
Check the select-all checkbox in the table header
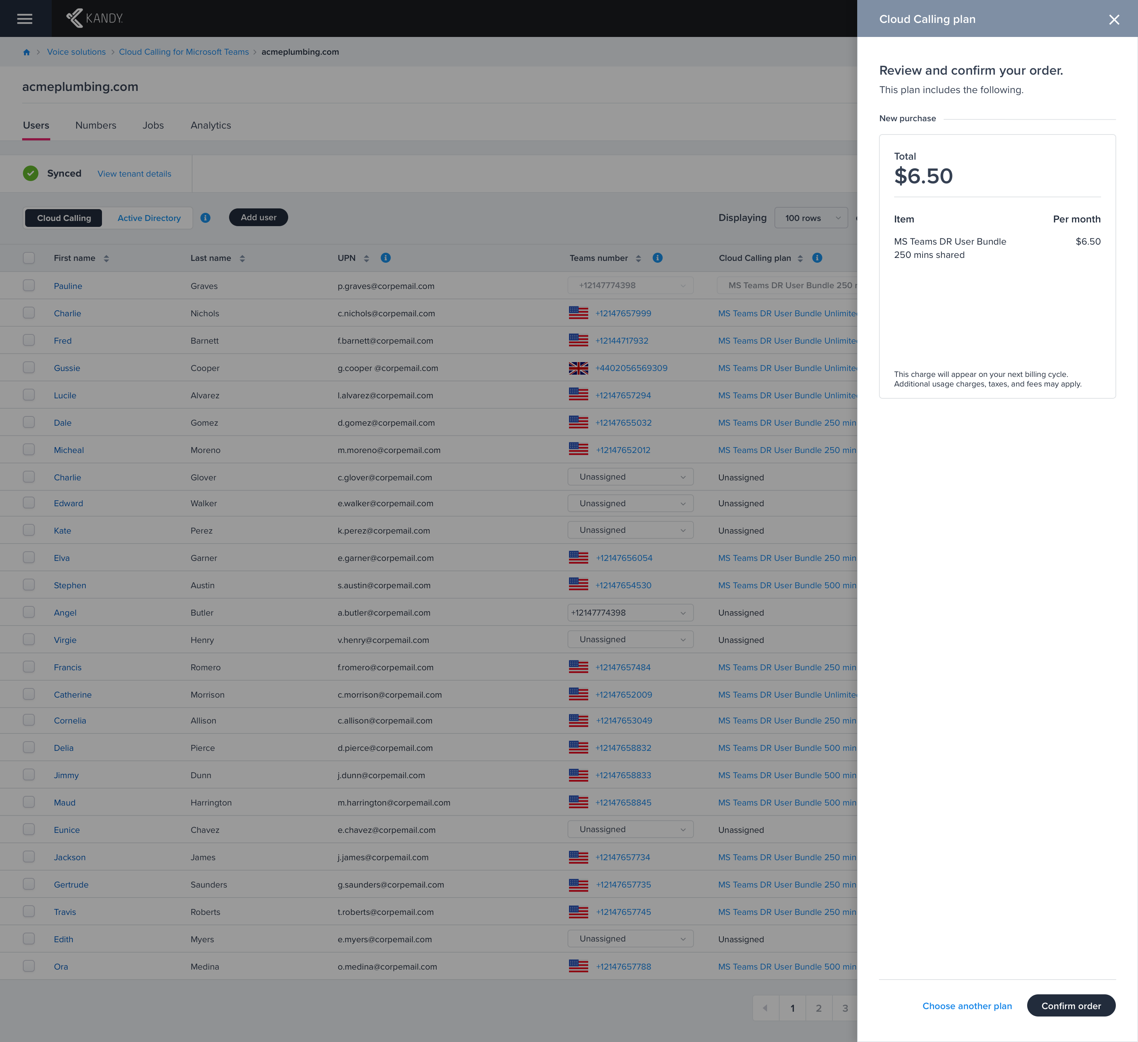[x=29, y=258]
